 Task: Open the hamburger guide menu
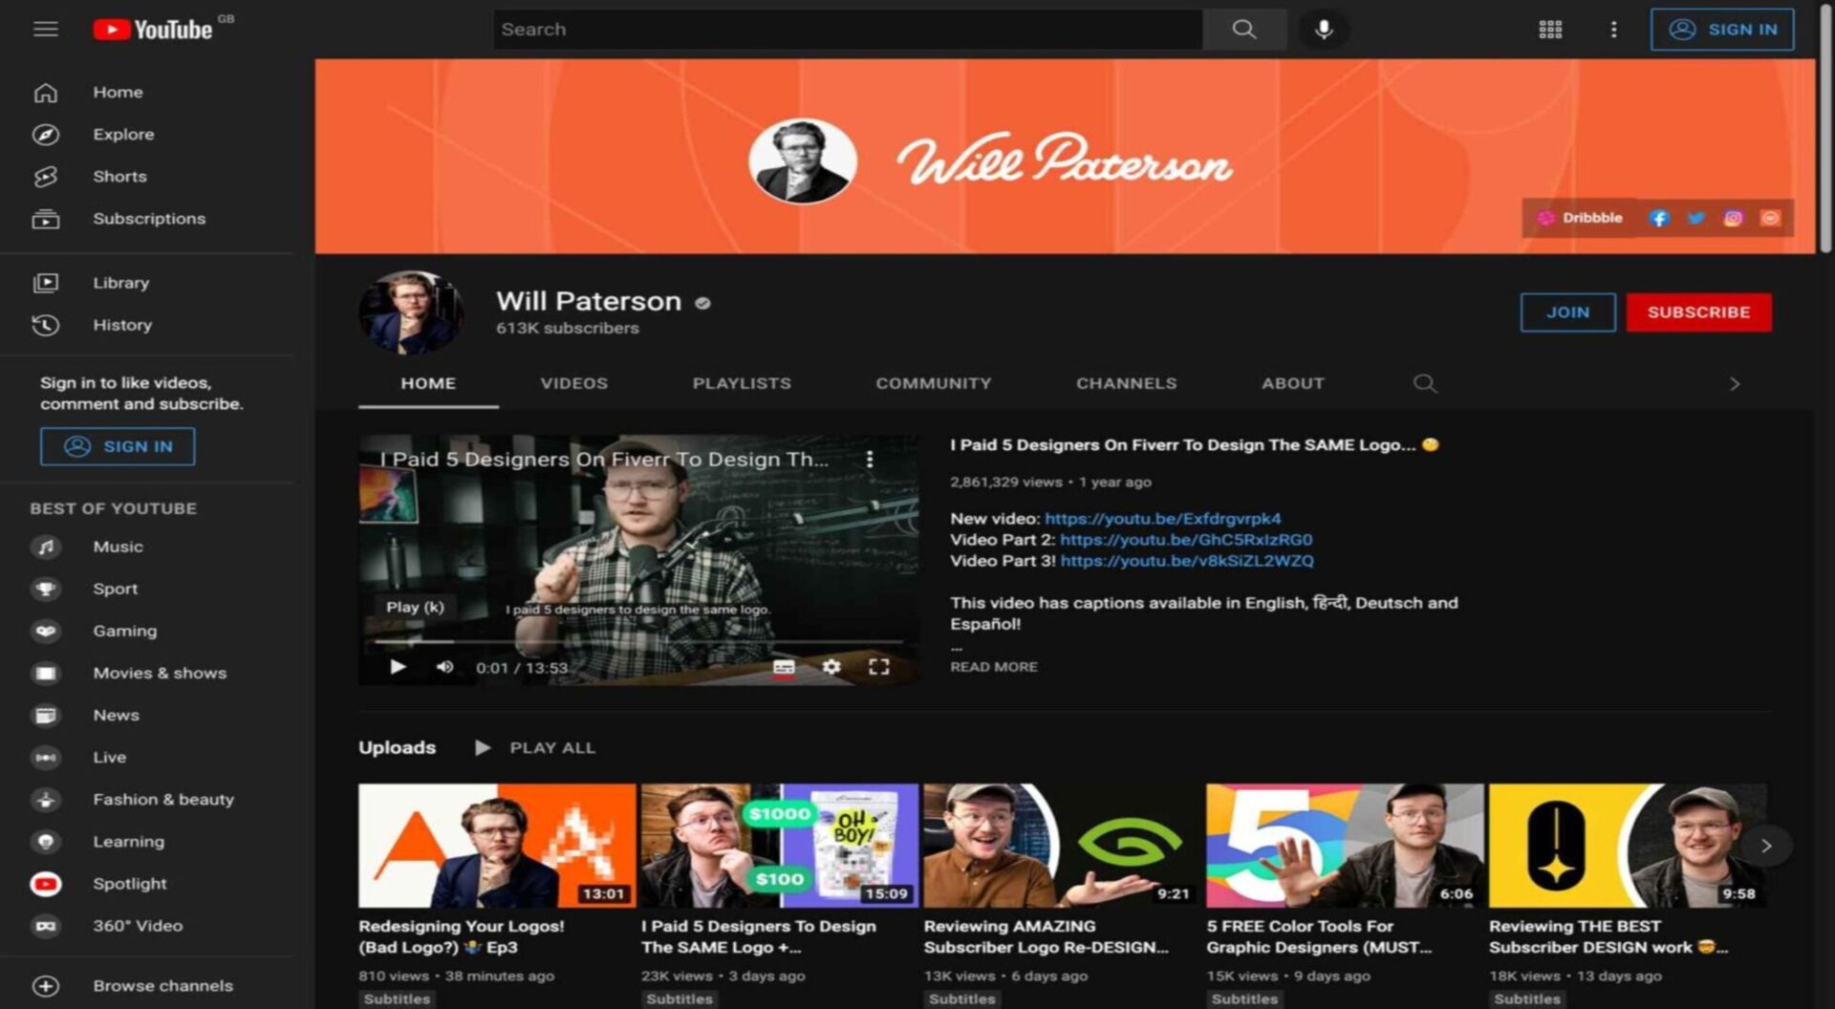(x=45, y=30)
